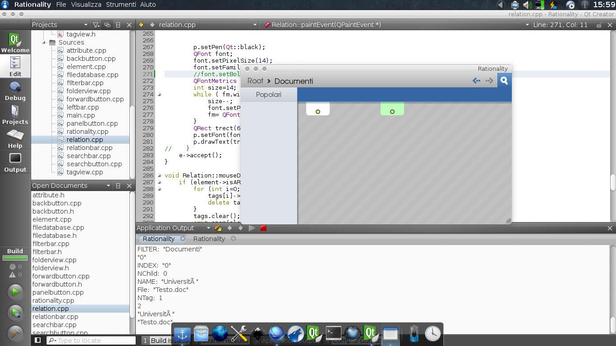Viewport: 616px width, 346px height.
Task: Build project with the hammer button
Action: tap(15, 333)
